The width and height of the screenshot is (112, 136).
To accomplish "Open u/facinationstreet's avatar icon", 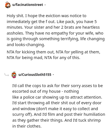I will click(x=8, y=5).
